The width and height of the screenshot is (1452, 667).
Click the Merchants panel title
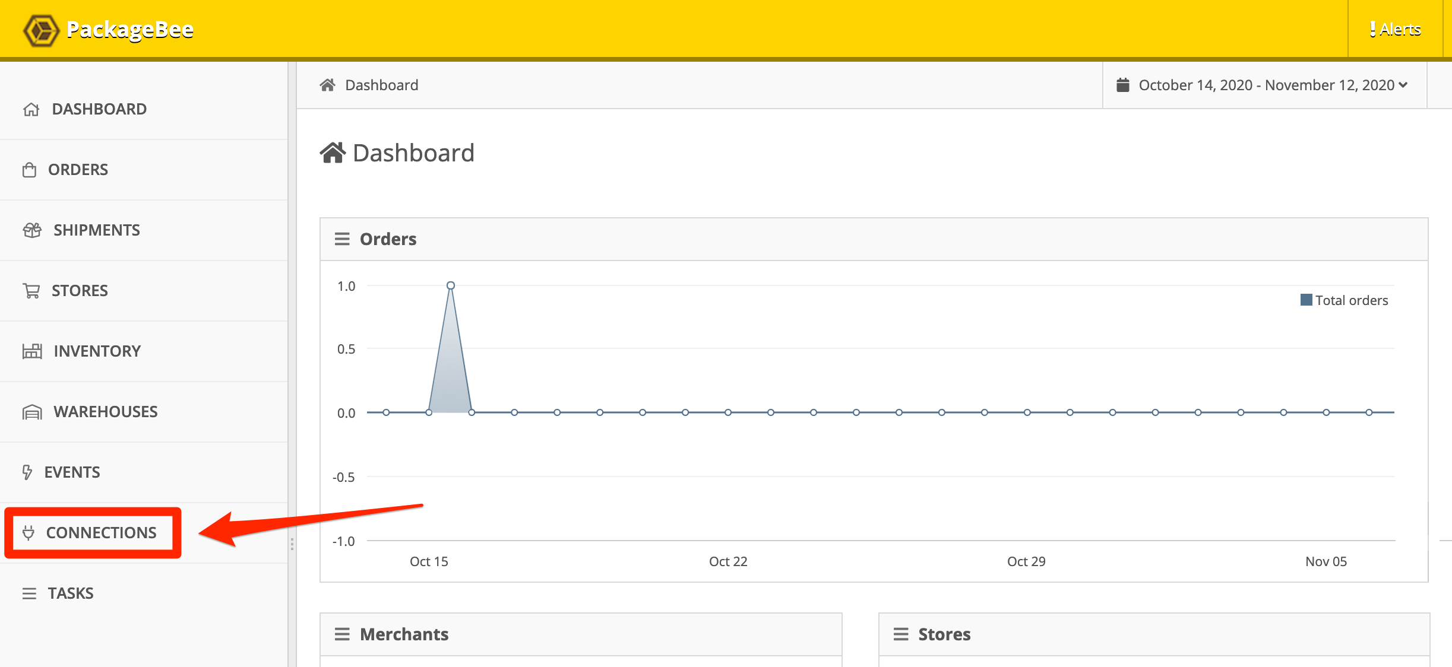tap(404, 634)
